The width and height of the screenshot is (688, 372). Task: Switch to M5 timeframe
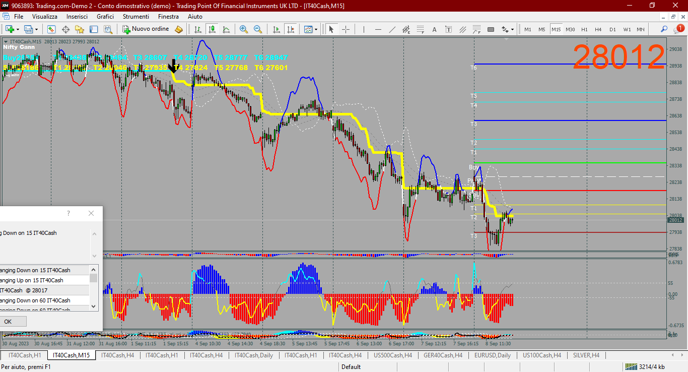click(x=542, y=29)
